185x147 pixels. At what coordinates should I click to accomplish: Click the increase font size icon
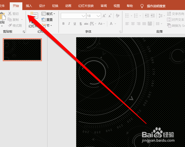pos(104,16)
